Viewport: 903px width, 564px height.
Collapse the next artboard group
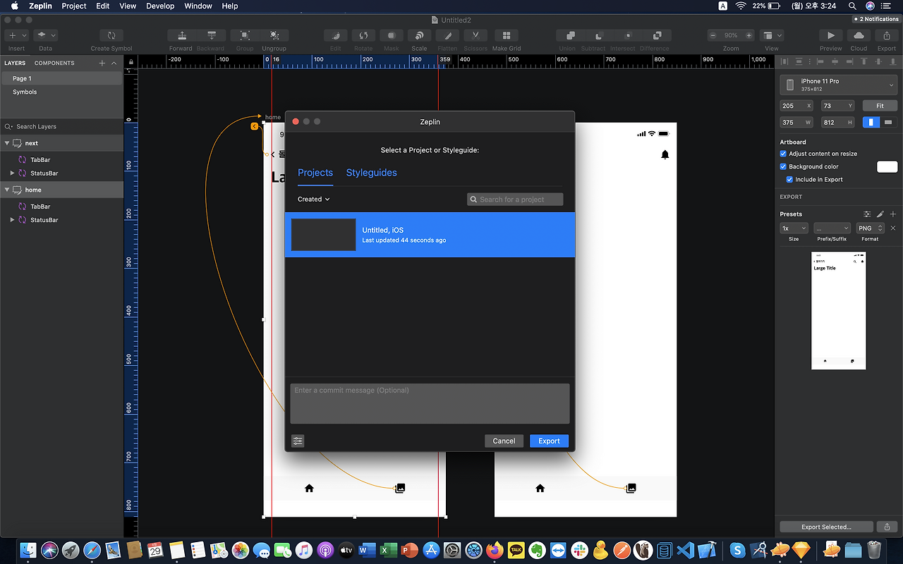(x=7, y=143)
